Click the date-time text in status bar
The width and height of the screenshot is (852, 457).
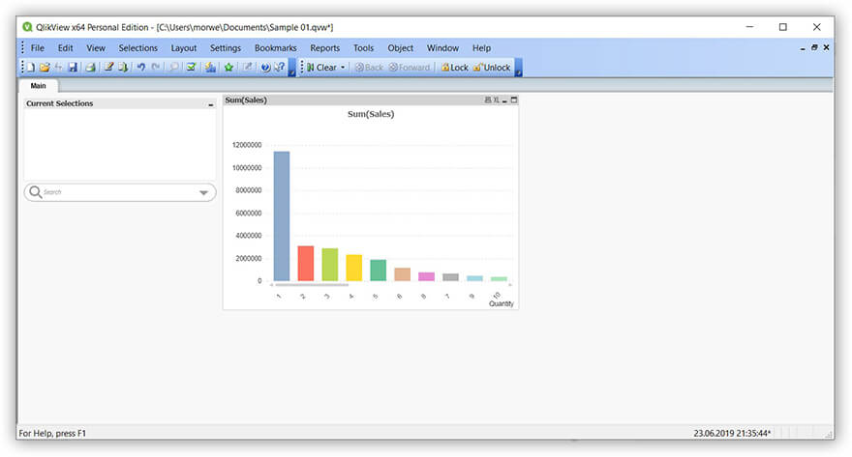(x=732, y=433)
